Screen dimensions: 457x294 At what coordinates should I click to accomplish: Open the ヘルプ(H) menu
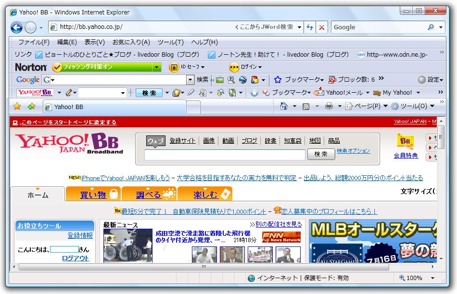tap(204, 42)
